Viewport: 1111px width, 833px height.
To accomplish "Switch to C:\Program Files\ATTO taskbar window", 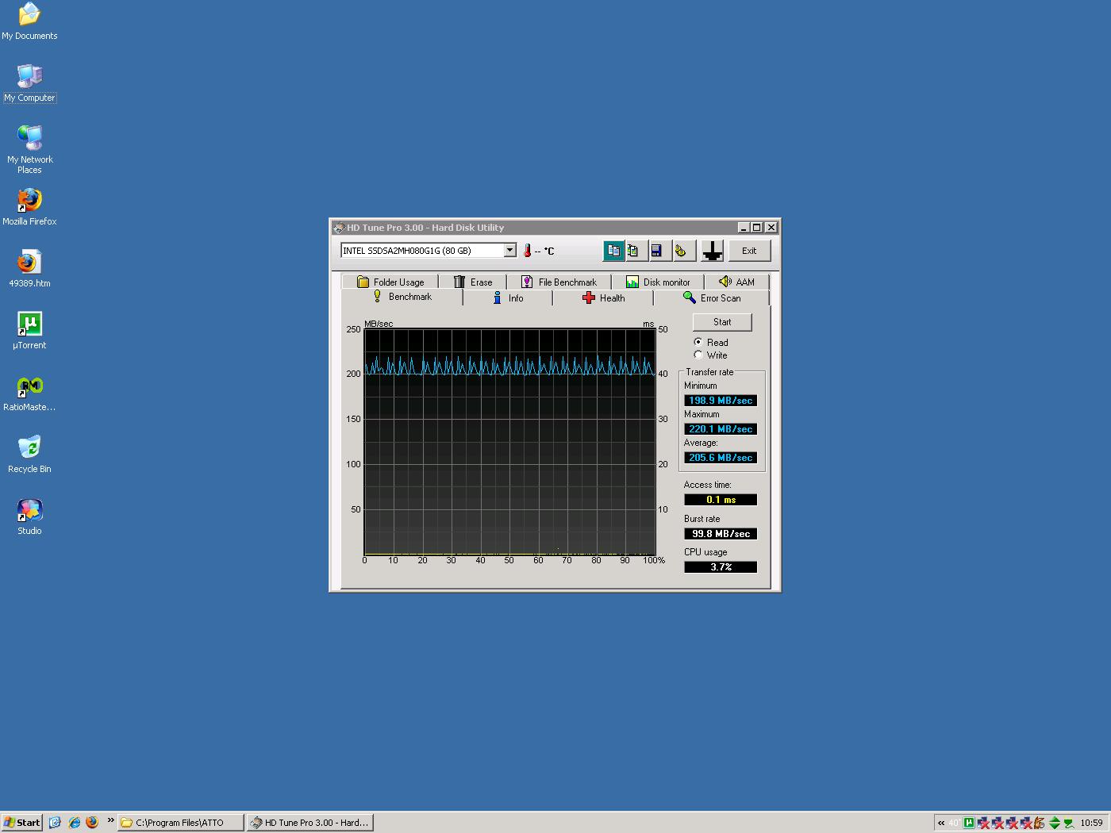I will tap(181, 823).
